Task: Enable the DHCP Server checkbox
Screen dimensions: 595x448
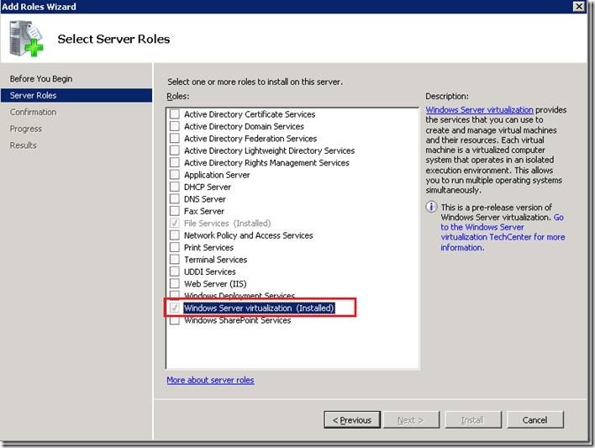Action: [x=175, y=187]
